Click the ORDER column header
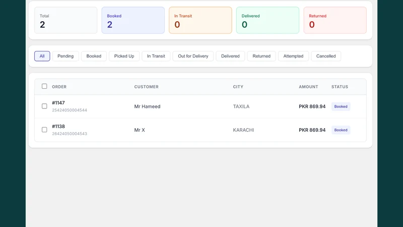Viewport: 403px width, 227px height. (x=59, y=87)
